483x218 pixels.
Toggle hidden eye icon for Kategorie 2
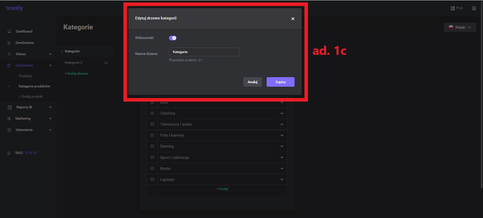click(x=106, y=63)
